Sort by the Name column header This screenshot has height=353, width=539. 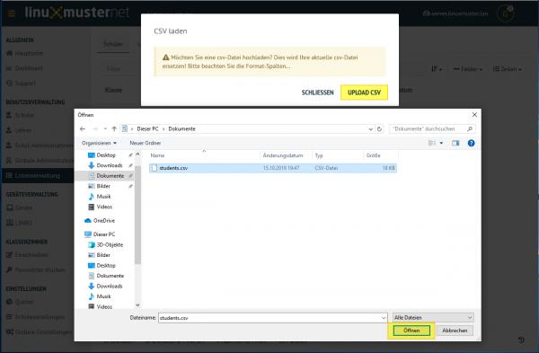pyautogui.click(x=157, y=155)
